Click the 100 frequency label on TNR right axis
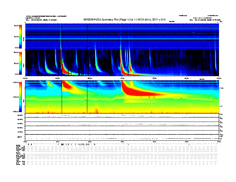236x182 pixels. 222,88
